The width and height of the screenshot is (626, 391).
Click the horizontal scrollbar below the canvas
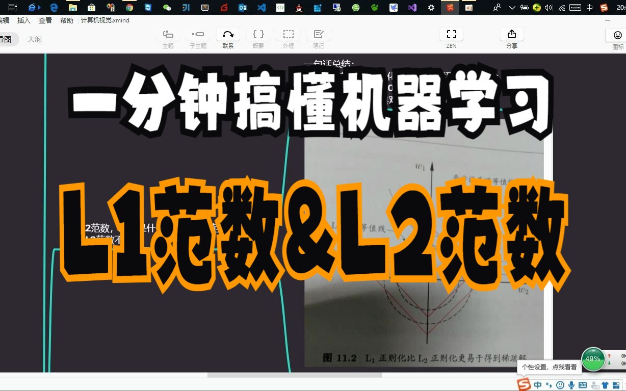(x=295, y=375)
